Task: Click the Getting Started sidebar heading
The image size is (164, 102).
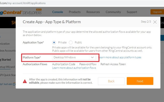Action: (5, 60)
